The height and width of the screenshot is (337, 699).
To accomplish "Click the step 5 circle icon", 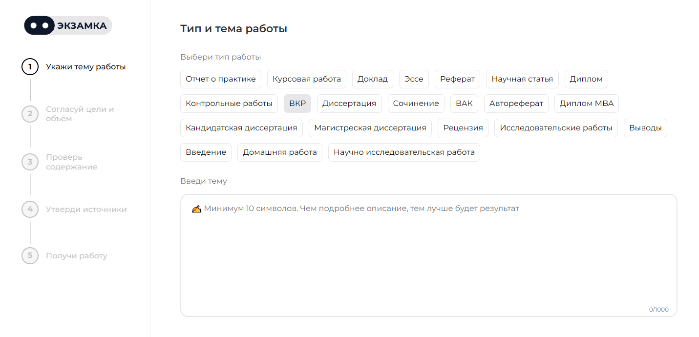I will coord(30,255).
